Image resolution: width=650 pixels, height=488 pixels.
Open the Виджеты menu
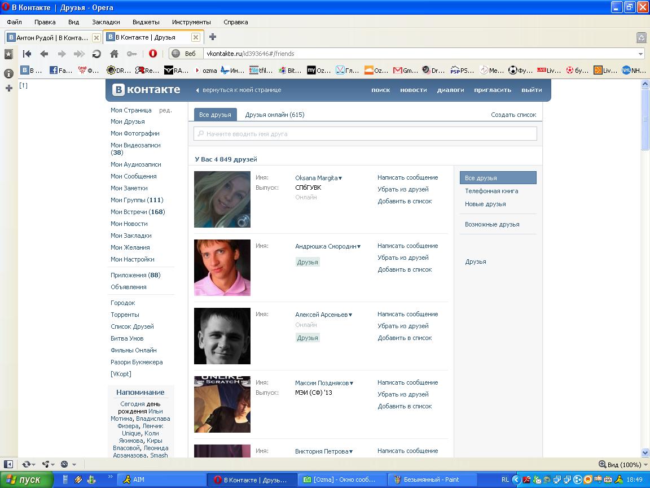146,22
